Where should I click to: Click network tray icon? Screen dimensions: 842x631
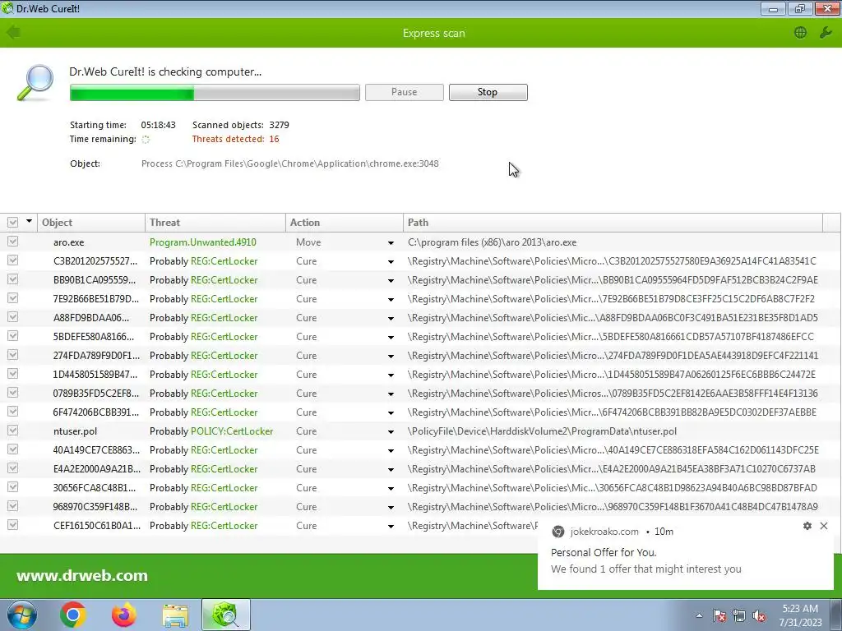739,615
